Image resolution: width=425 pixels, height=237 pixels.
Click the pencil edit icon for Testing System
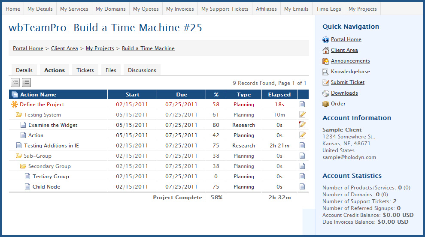point(302,115)
